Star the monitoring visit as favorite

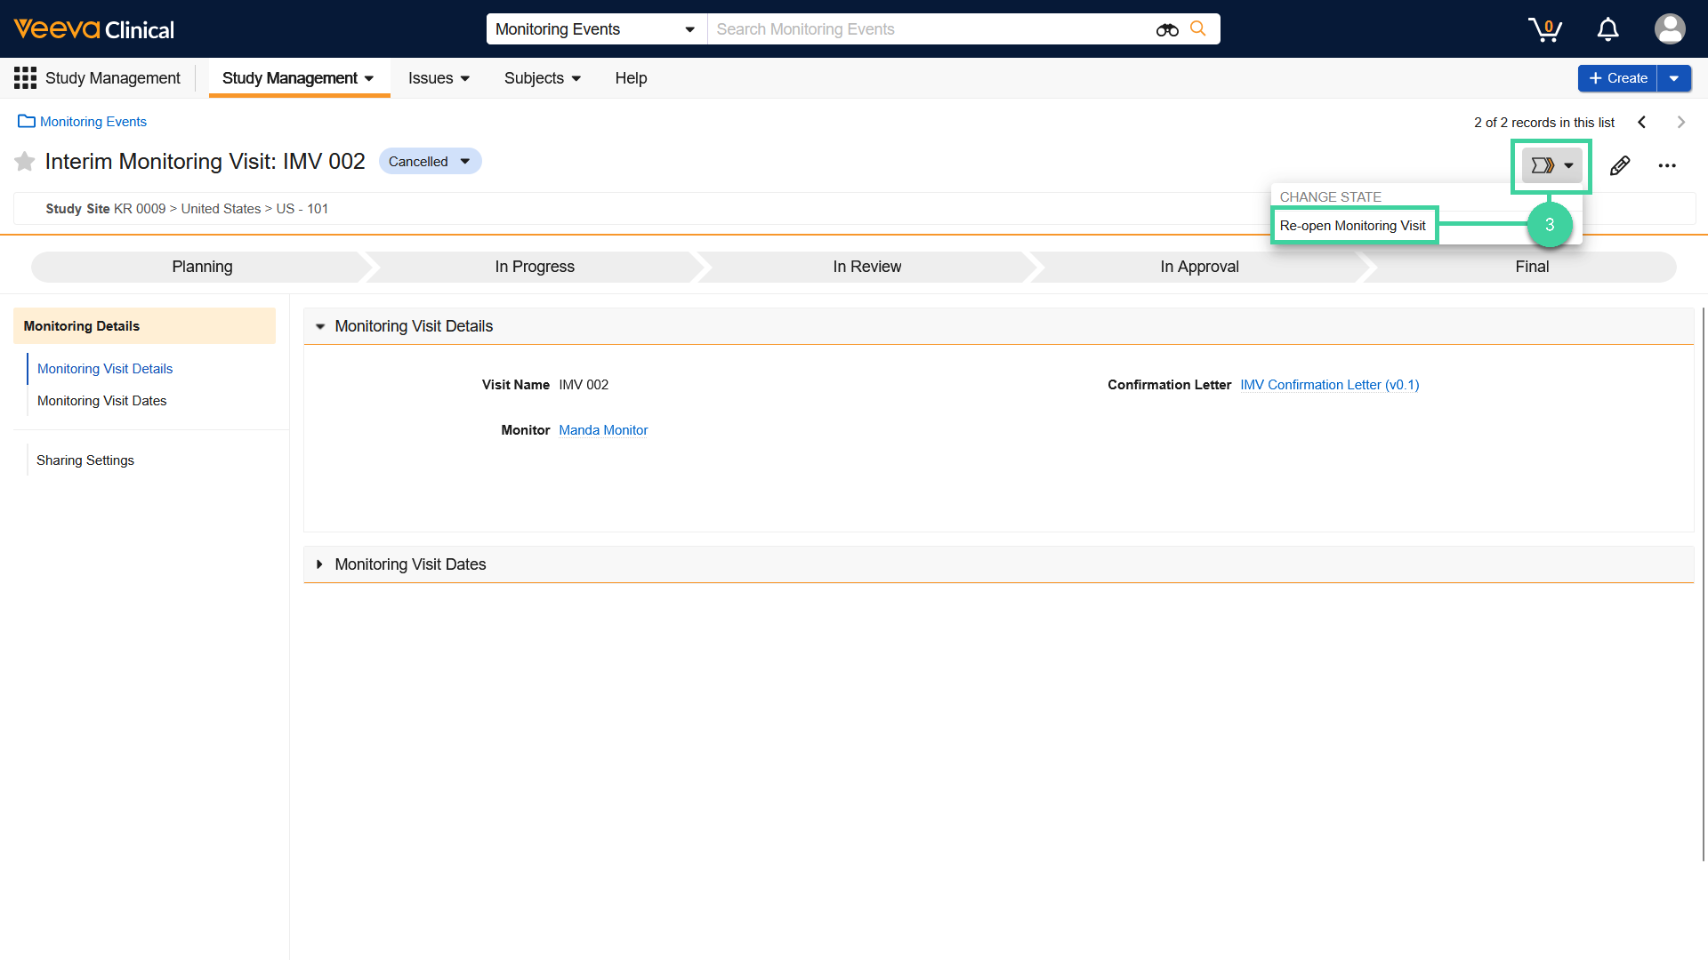point(24,161)
